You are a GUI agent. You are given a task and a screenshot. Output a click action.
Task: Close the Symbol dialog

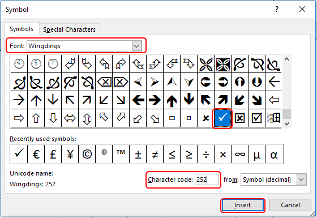302,9
